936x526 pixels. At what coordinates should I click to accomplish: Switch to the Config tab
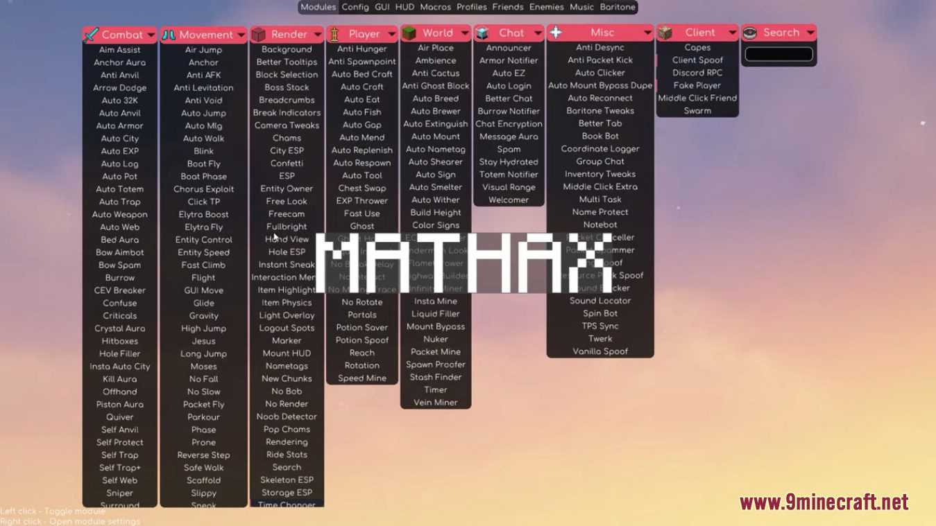[355, 7]
